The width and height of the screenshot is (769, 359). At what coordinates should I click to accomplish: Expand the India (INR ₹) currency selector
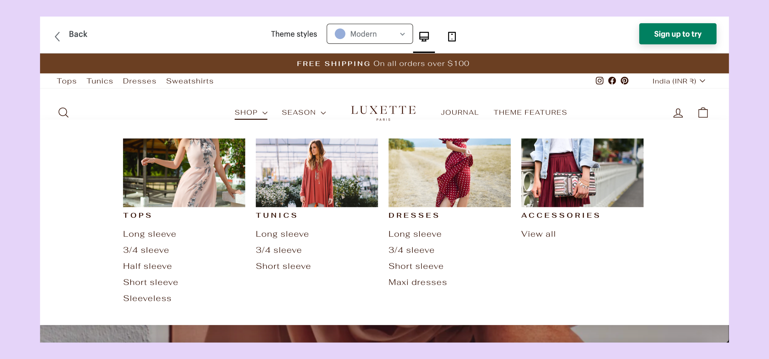[x=678, y=81]
